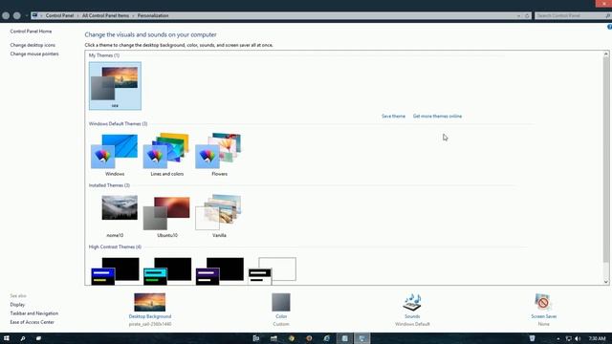
Task: Click Control Panel in the breadcrumb
Action: (x=59, y=15)
